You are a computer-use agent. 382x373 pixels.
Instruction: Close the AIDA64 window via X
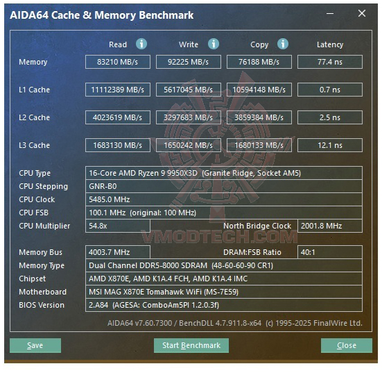point(362,13)
